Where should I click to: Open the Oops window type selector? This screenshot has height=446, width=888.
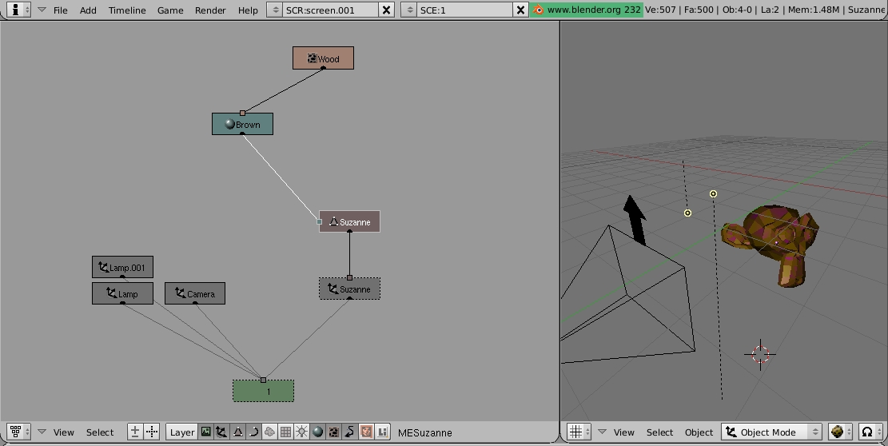coord(18,432)
